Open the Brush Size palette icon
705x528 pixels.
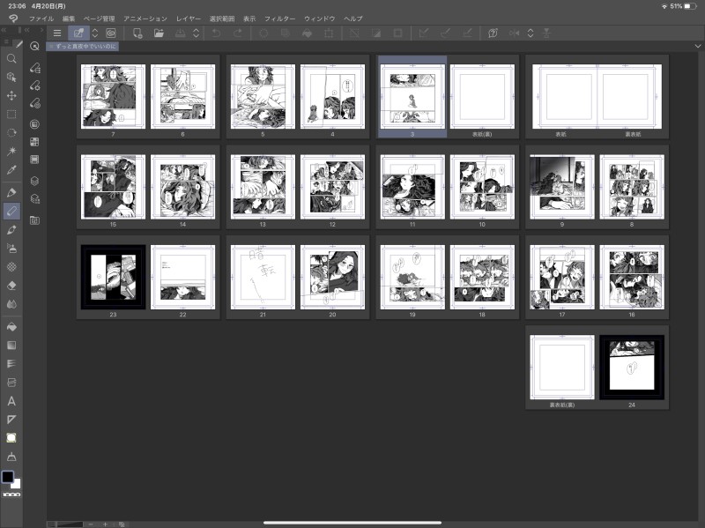[34, 103]
